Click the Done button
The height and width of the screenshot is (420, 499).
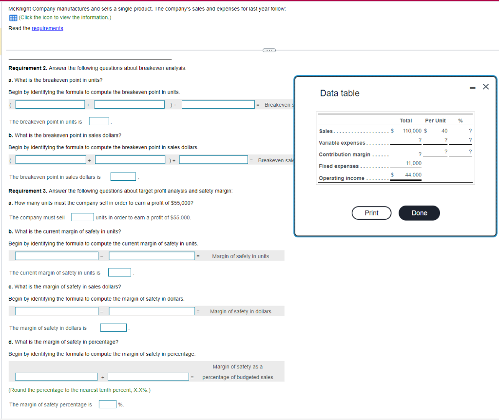tap(419, 213)
